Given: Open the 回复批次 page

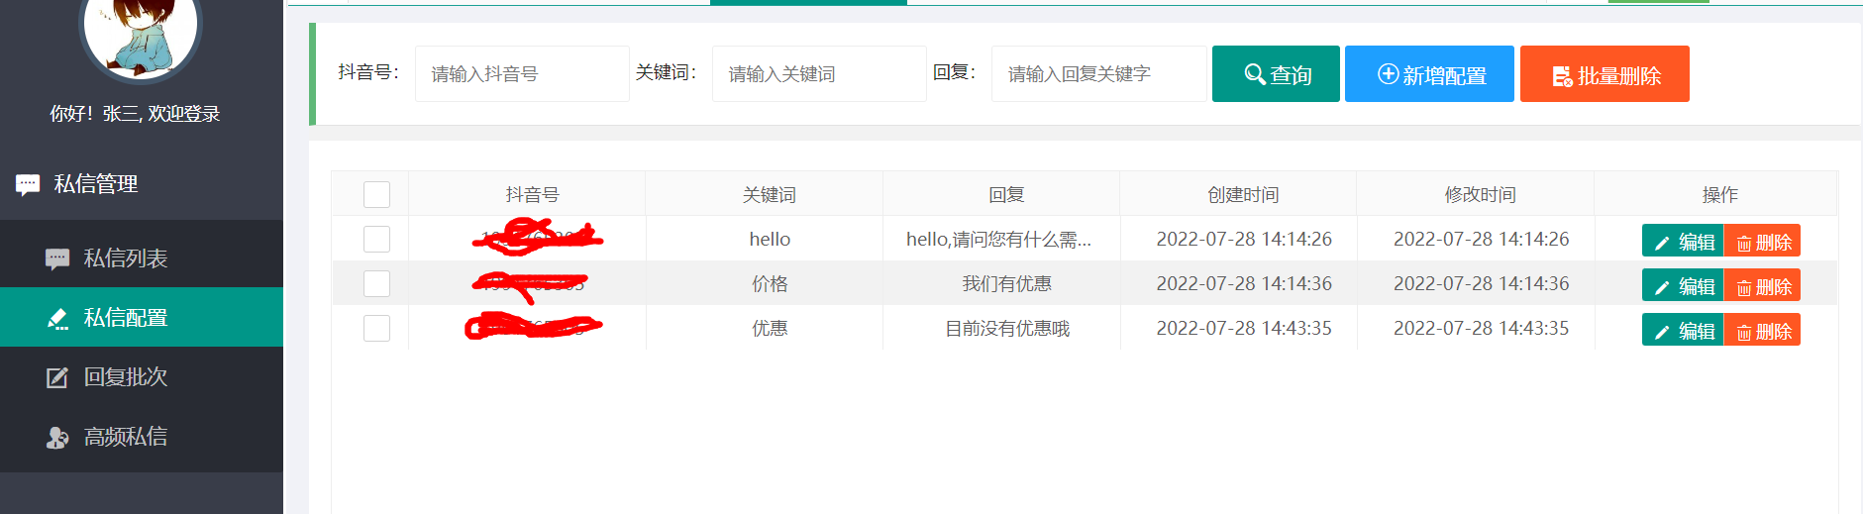Looking at the screenshot, I should click(x=125, y=377).
